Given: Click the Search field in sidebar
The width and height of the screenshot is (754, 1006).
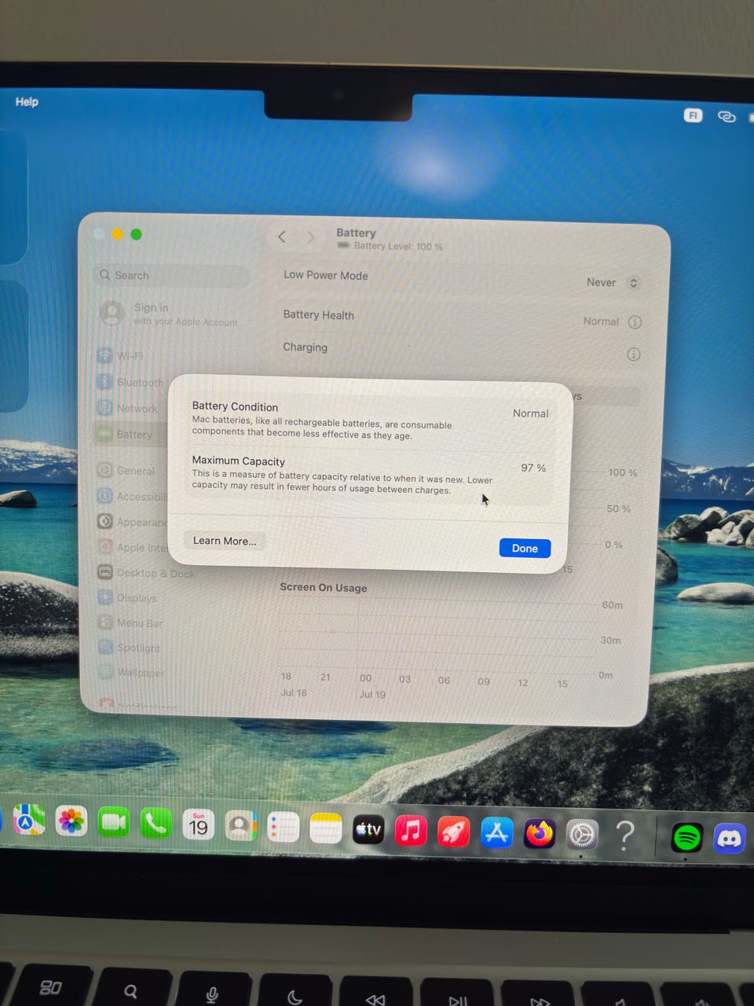Looking at the screenshot, I should [173, 275].
